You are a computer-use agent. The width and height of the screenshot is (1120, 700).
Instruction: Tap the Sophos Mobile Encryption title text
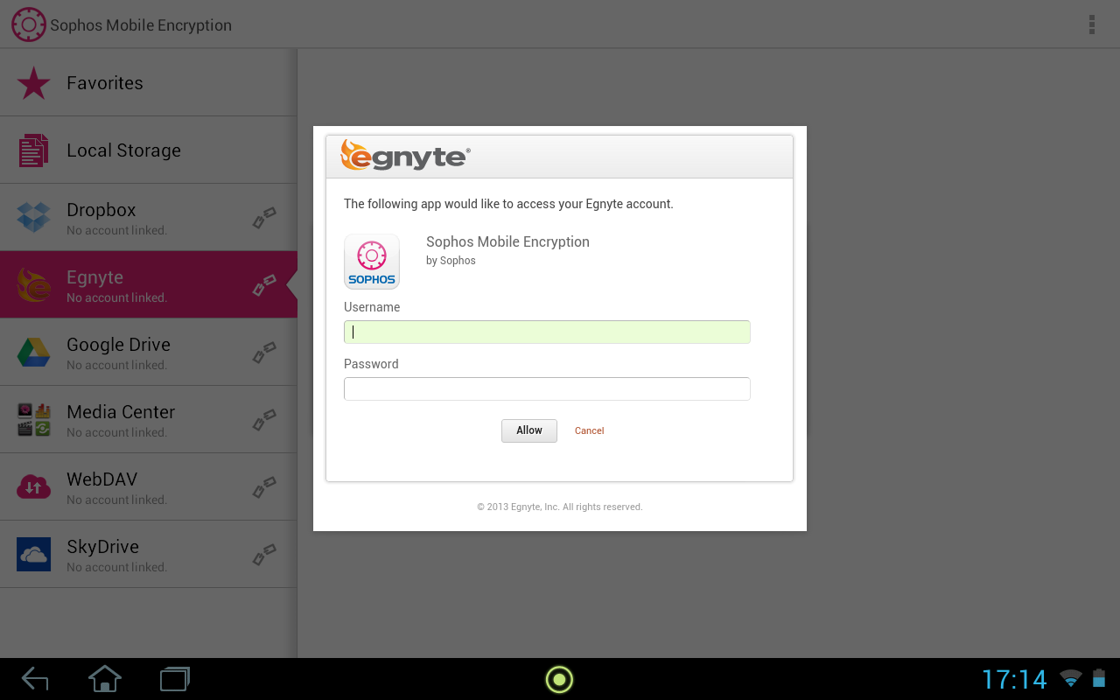click(x=141, y=25)
